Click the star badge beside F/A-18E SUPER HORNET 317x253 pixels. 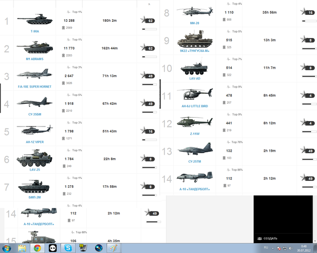coord(148,76)
